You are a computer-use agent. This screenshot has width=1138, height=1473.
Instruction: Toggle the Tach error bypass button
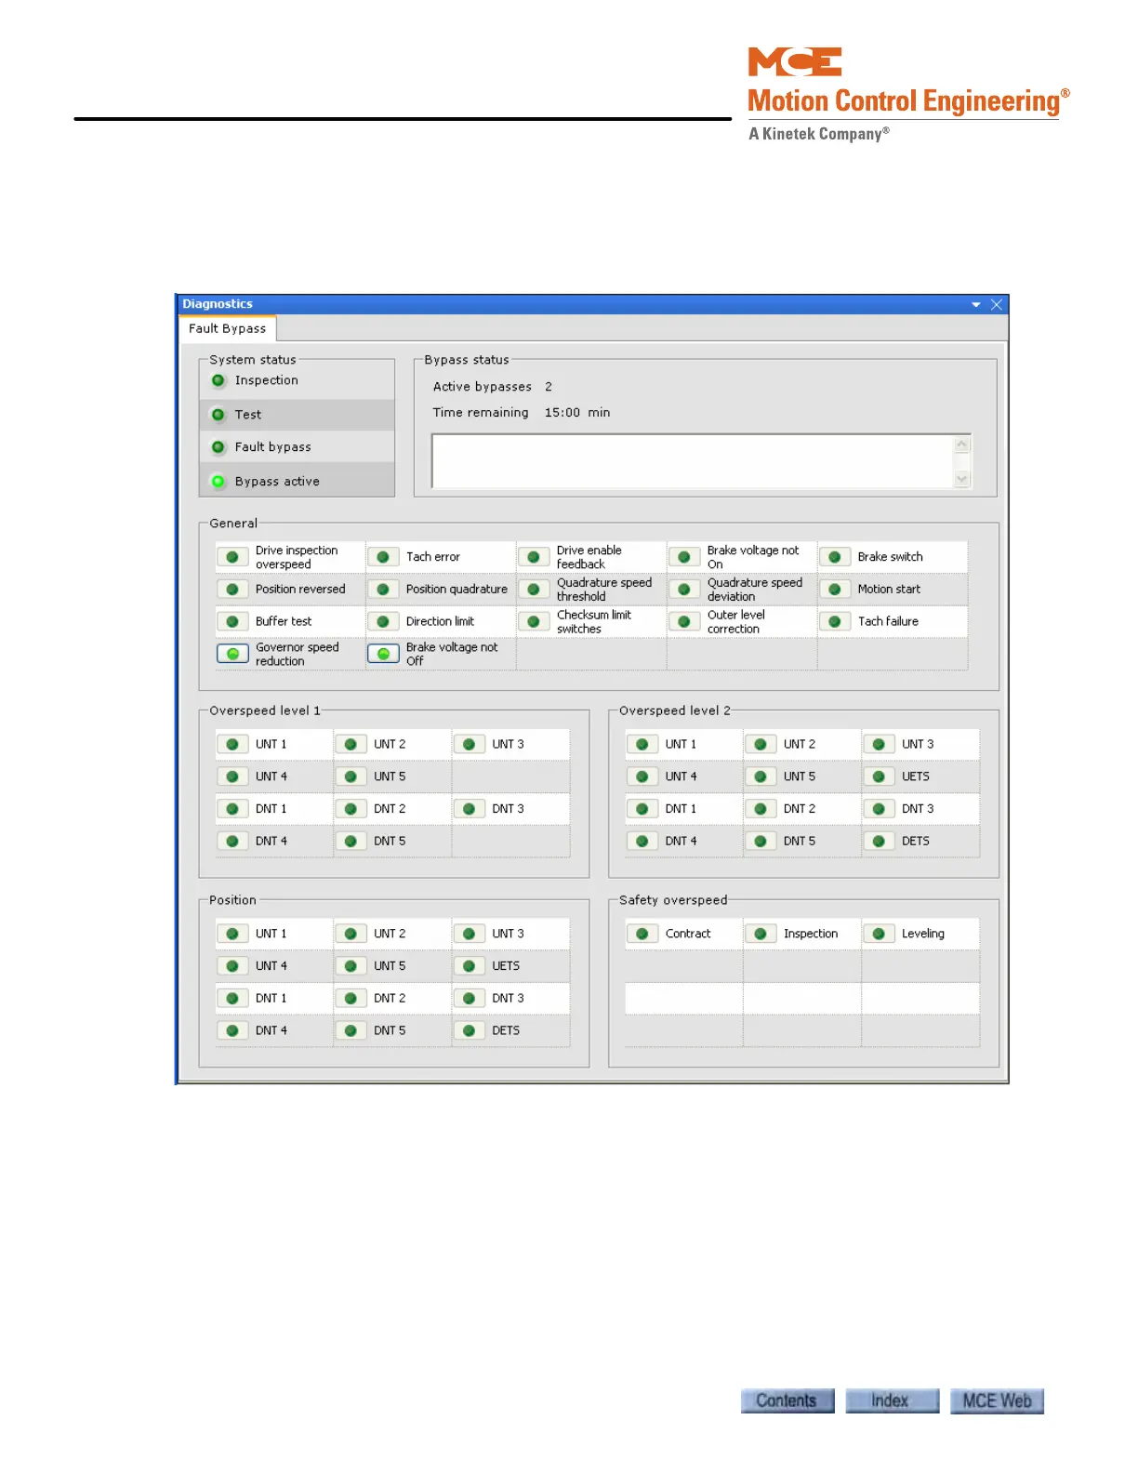383,557
